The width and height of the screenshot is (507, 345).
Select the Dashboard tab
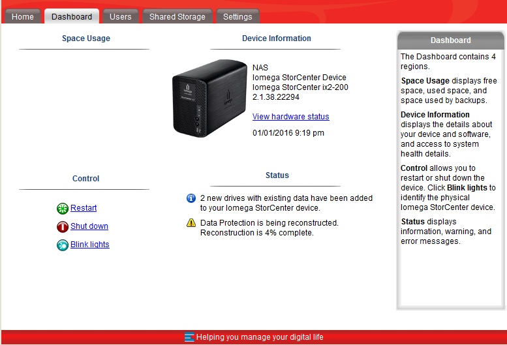point(72,16)
